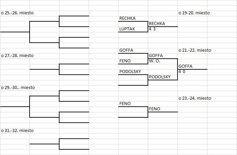This screenshot has height=155, width=237.
Task: Select the 'o 25.-26. miesto' cell
Action: coord(17,13)
